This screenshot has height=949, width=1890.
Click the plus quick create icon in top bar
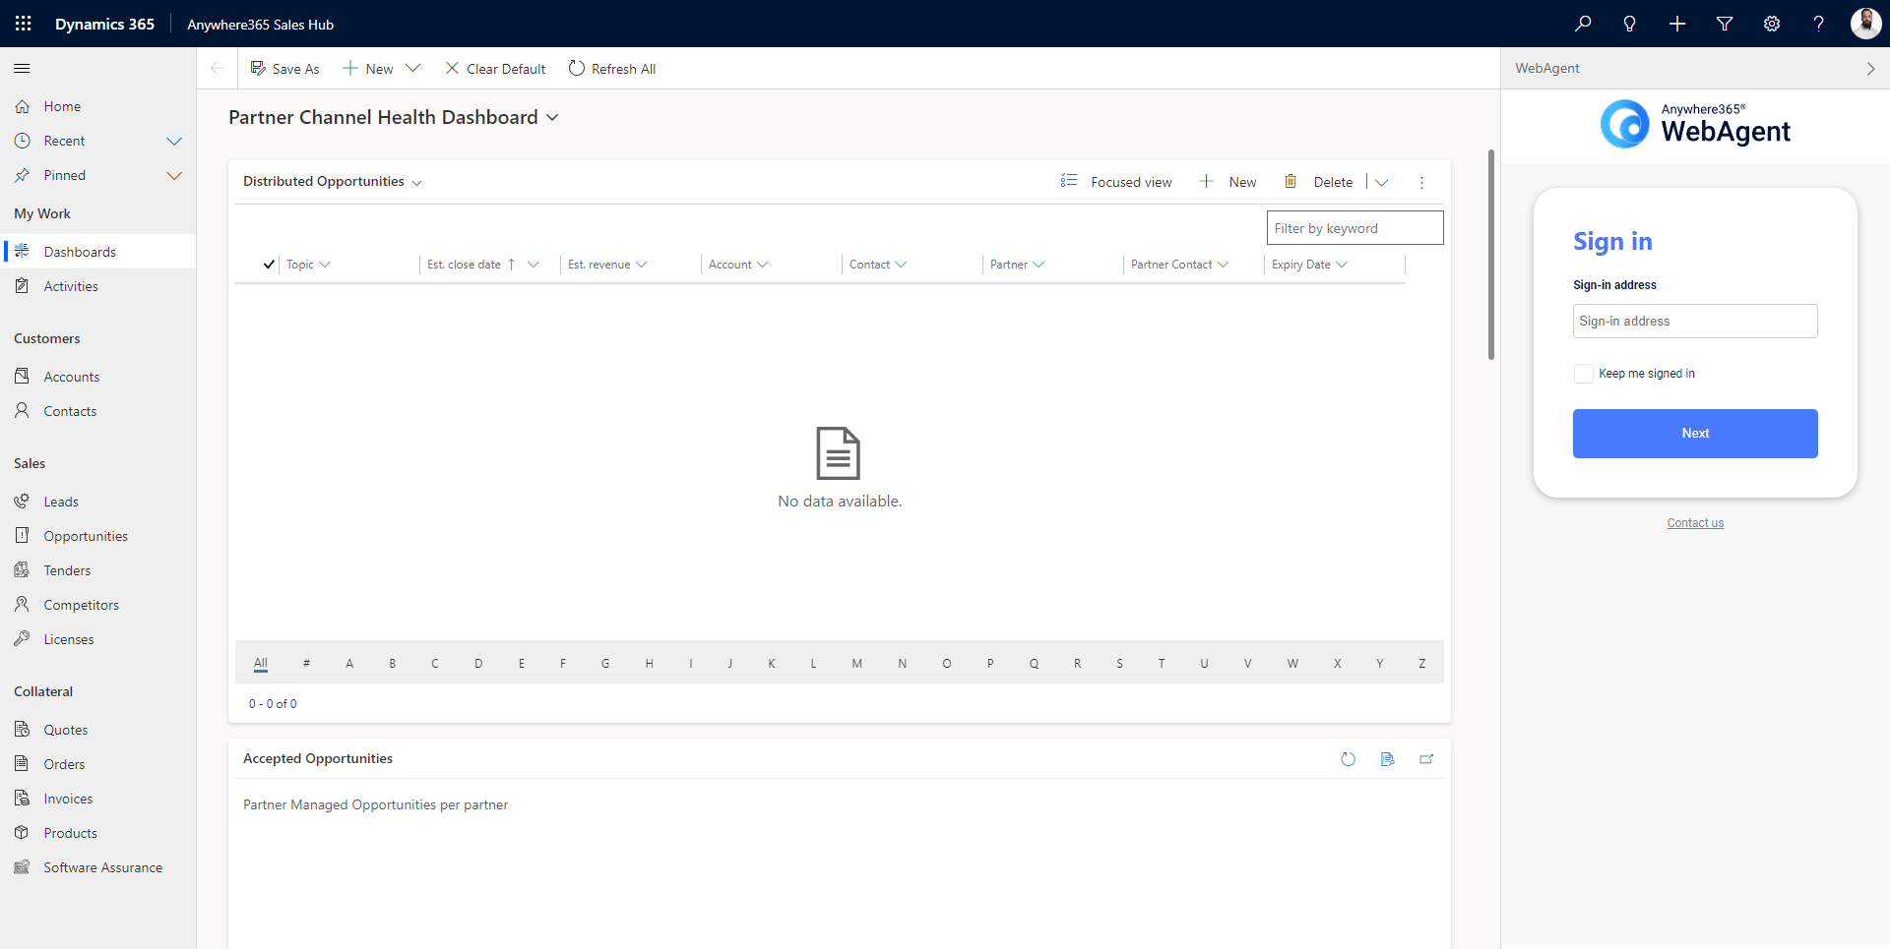1677,24
